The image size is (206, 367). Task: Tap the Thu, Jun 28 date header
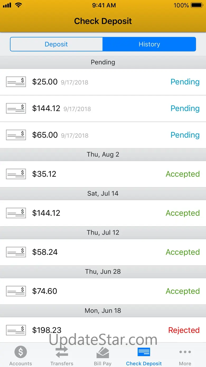click(103, 271)
